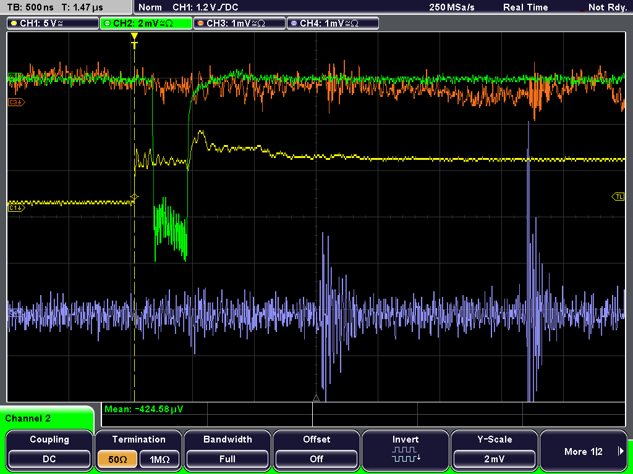This screenshot has width=633, height=474.
Task: Click the CH1: 1.2 V trigger source readout
Action: [205, 7]
